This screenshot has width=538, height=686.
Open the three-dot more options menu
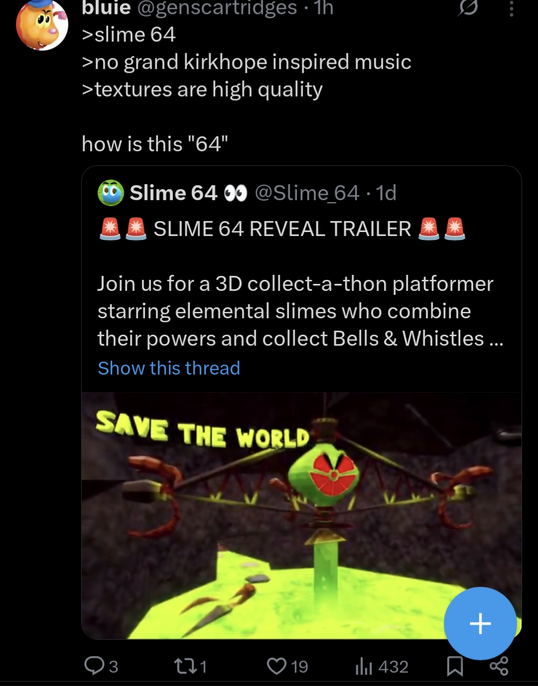tap(511, 8)
